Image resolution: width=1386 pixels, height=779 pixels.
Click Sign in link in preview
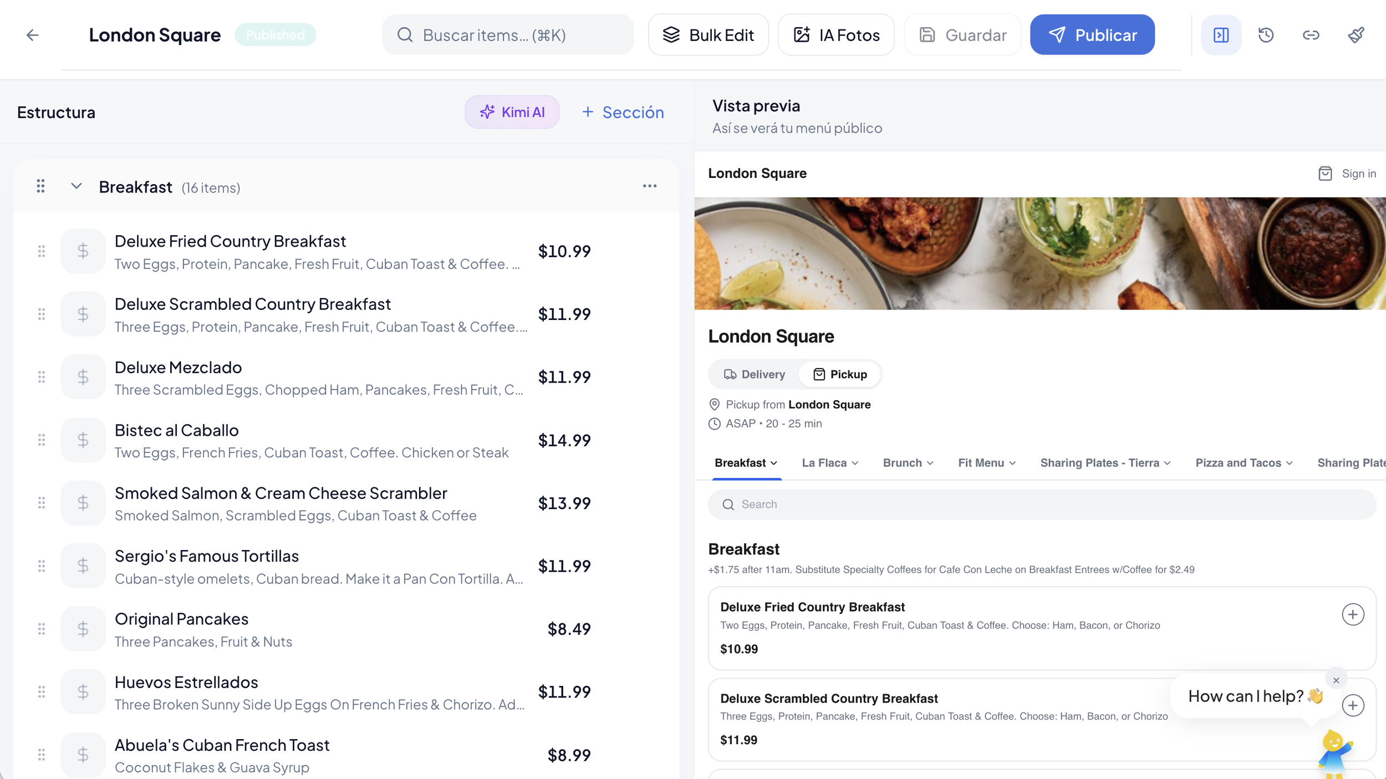coord(1359,174)
